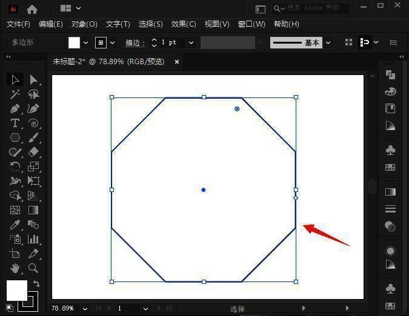
Task: Expand the control bar fill color dropdown
Action: point(86,42)
